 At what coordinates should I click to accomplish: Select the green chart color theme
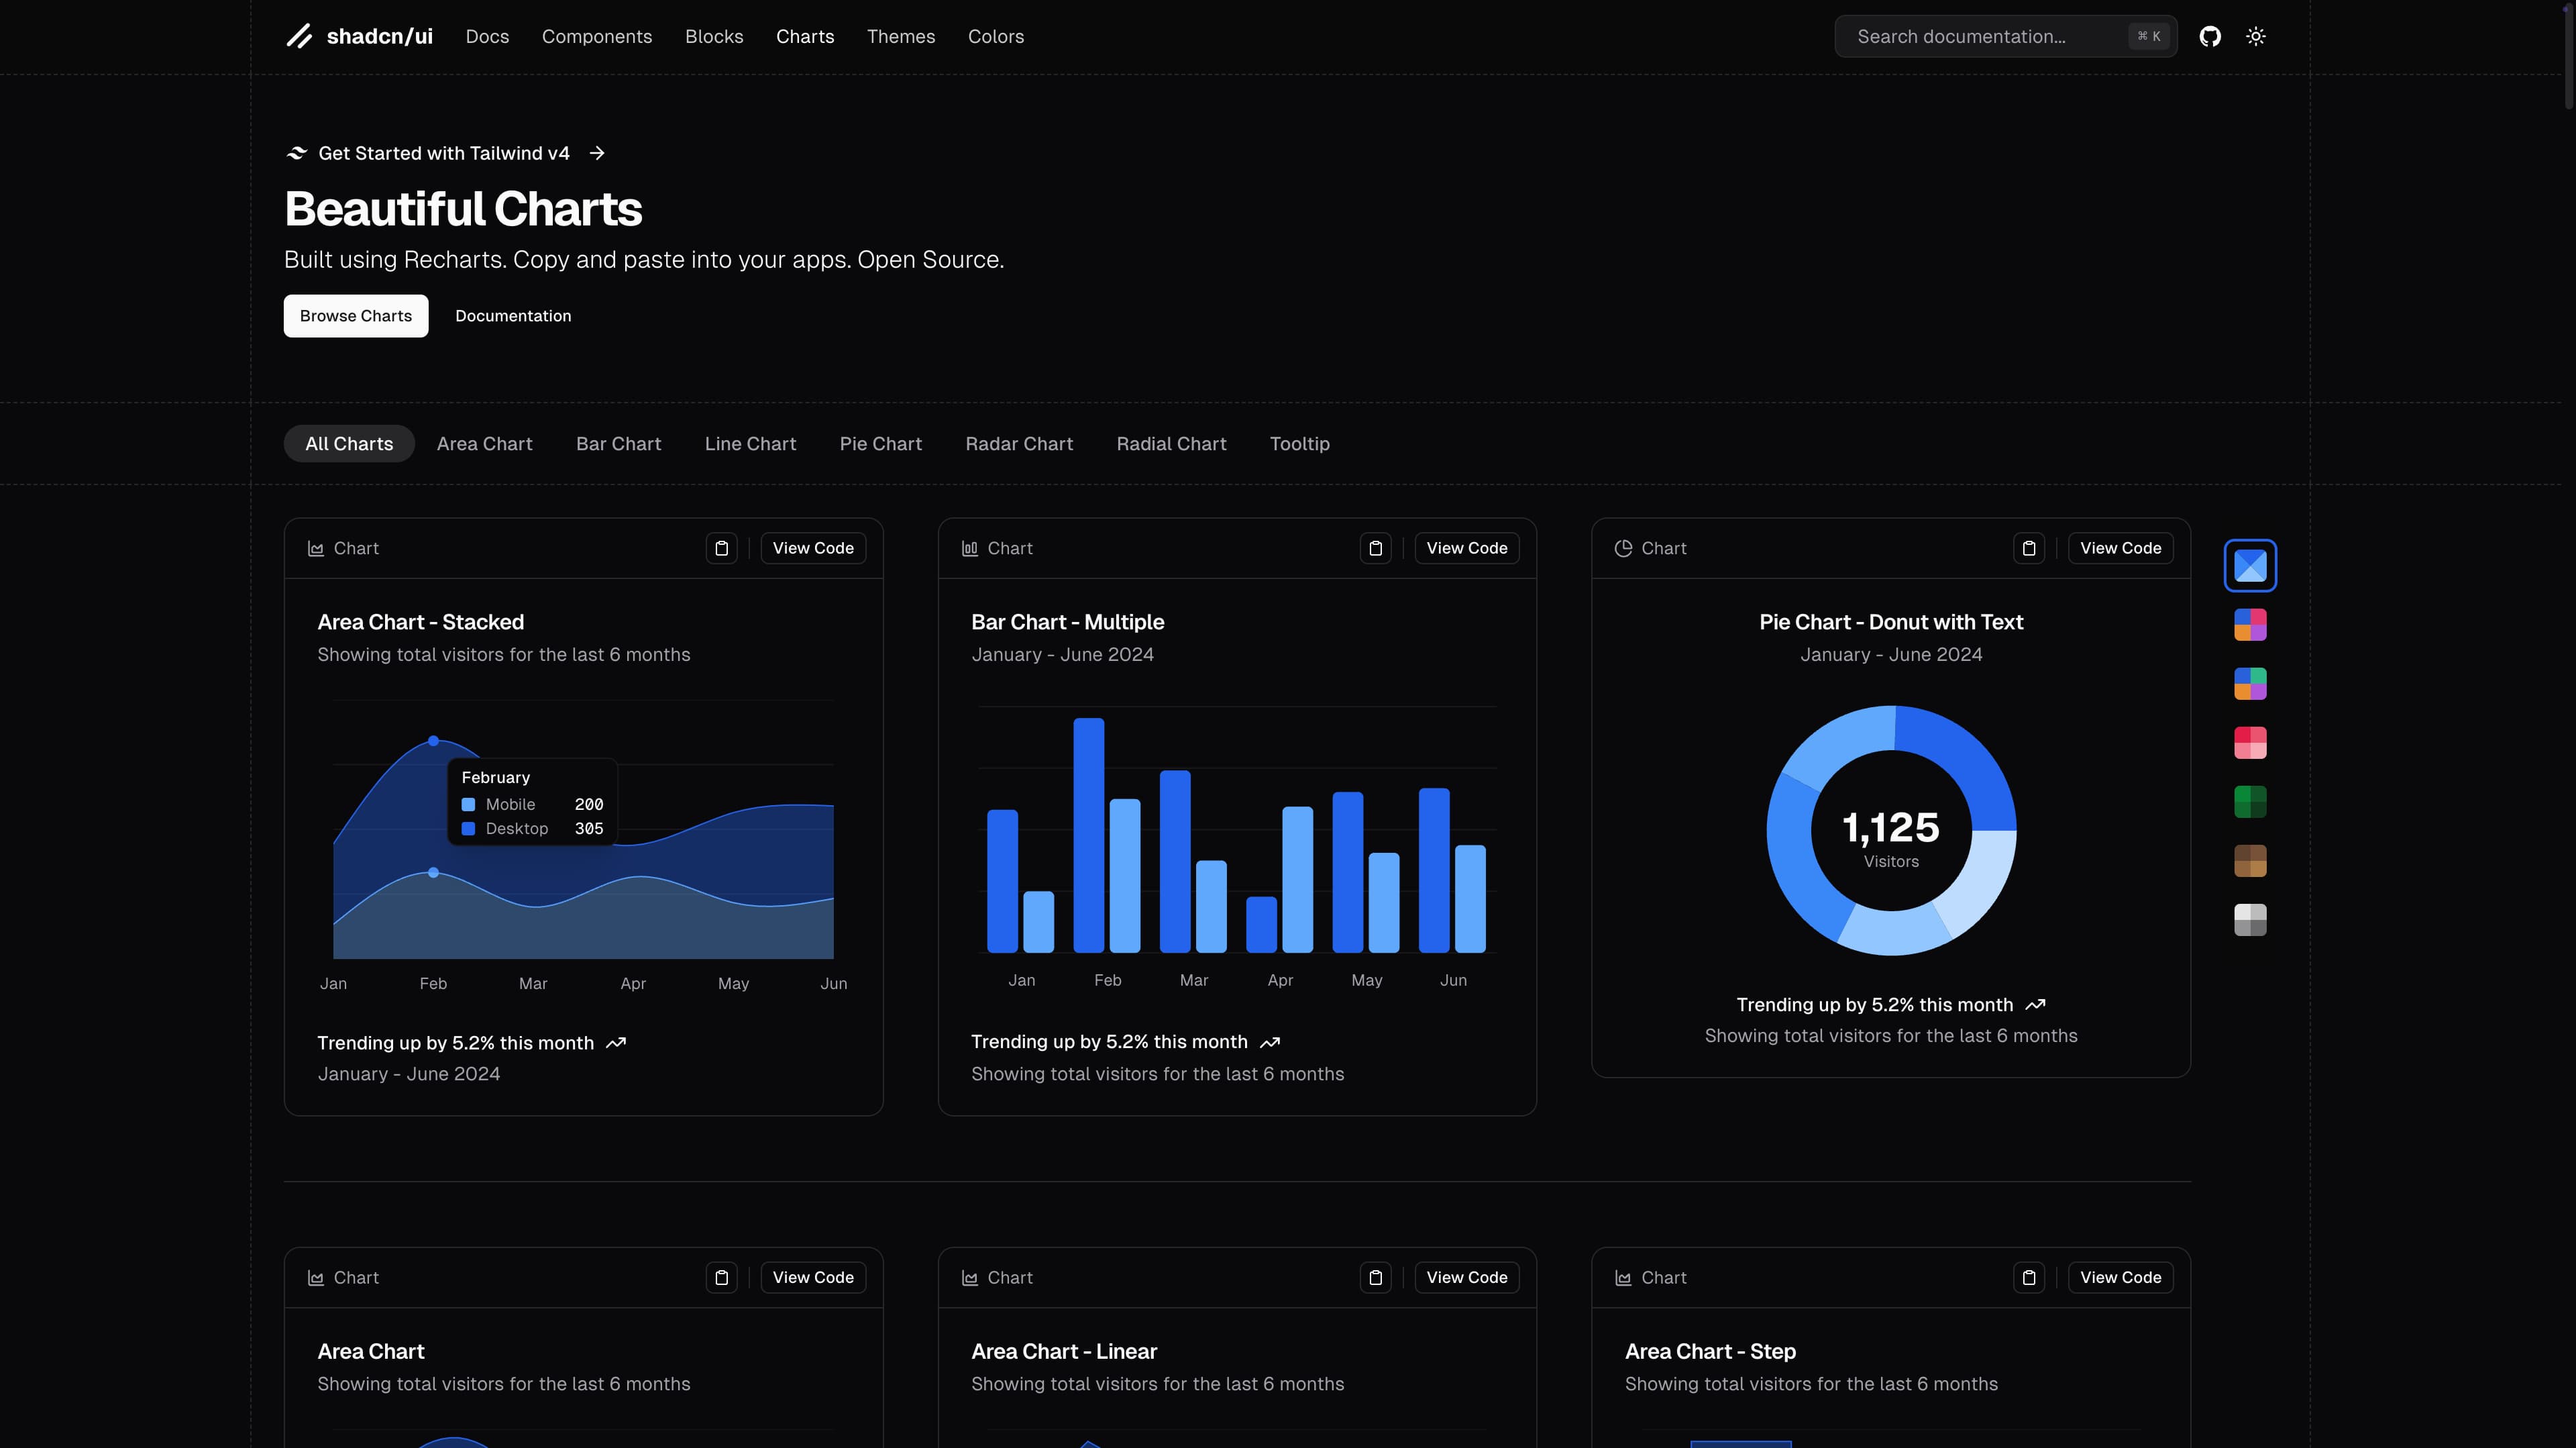[x=2250, y=801]
